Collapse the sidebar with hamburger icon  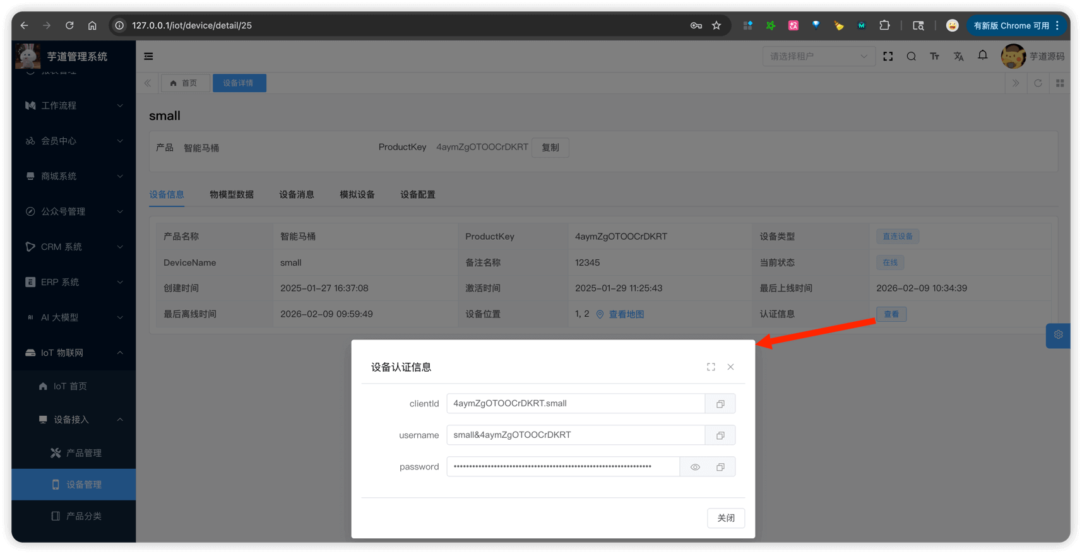148,56
